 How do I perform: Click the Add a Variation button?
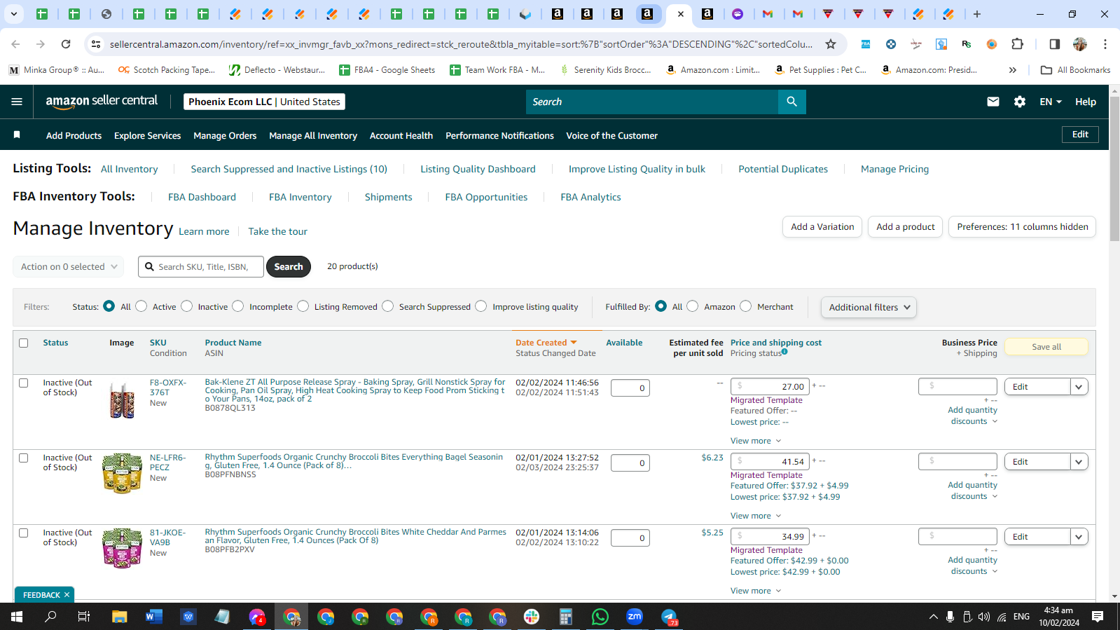tap(822, 227)
